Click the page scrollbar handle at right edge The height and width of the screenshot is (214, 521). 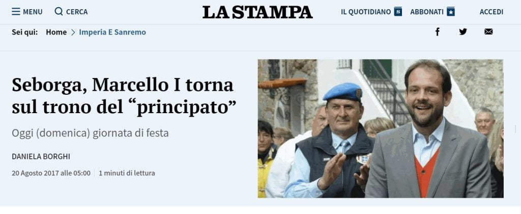coord(515,129)
